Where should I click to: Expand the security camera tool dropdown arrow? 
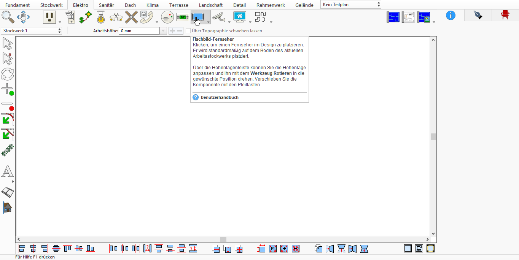click(x=229, y=22)
